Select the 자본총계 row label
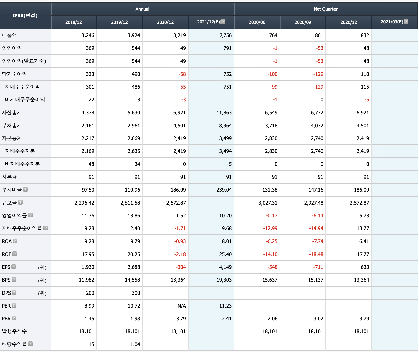Image resolution: width=419 pixels, height=352 pixels. point(12,138)
